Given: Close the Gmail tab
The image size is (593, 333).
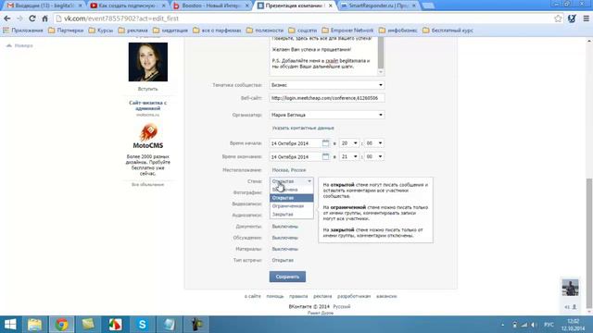Looking at the screenshot, I should click(81, 6).
